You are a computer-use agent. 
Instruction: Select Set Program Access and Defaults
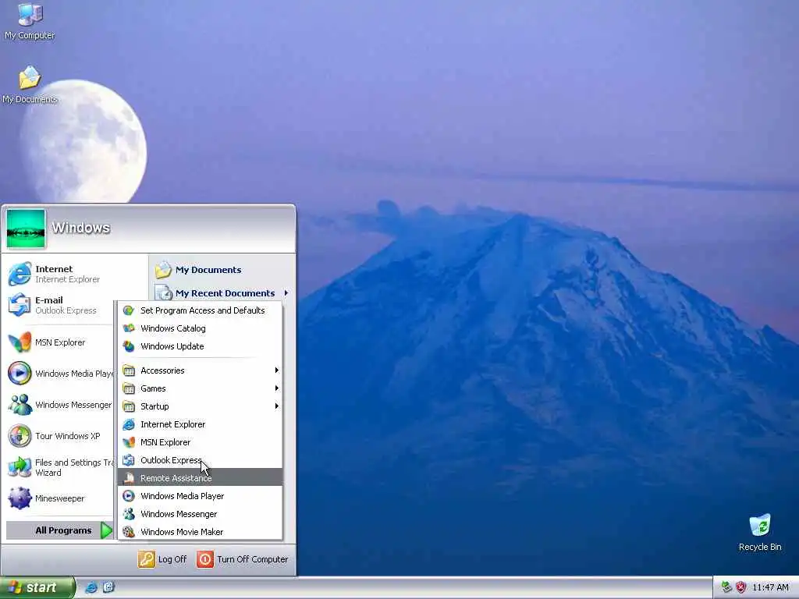[x=201, y=310]
